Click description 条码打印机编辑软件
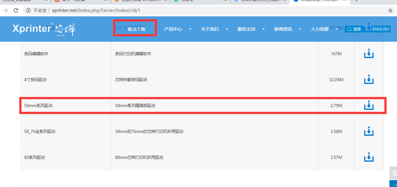The image size is (397, 187). (x=133, y=54)
